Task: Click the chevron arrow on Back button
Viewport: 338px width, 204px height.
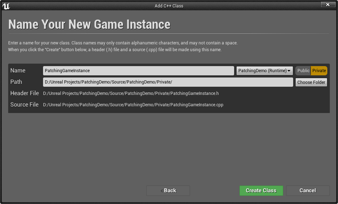Action: (162, 190)
